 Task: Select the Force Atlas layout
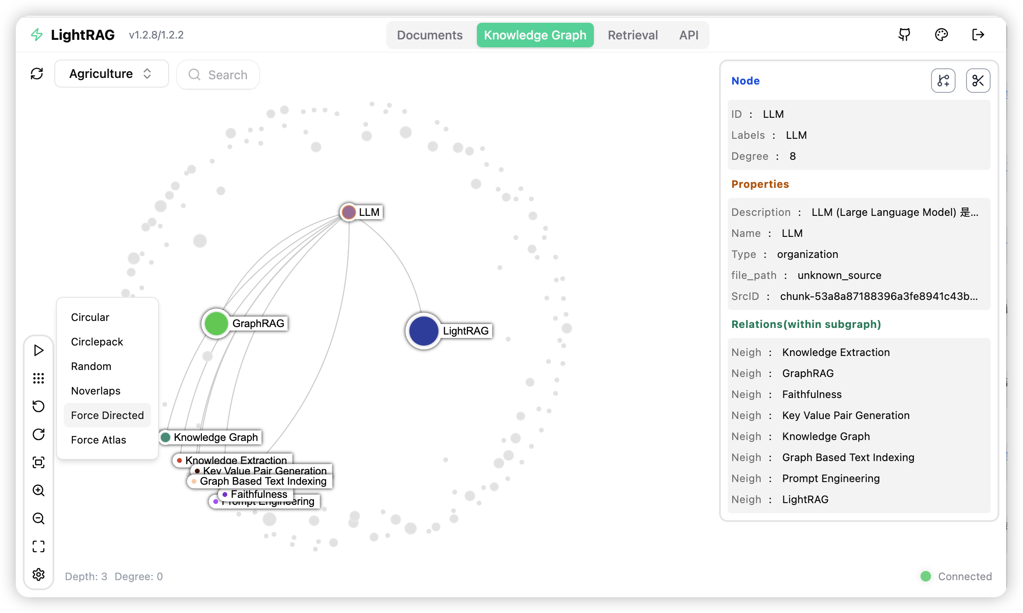[x=98, y=440]
